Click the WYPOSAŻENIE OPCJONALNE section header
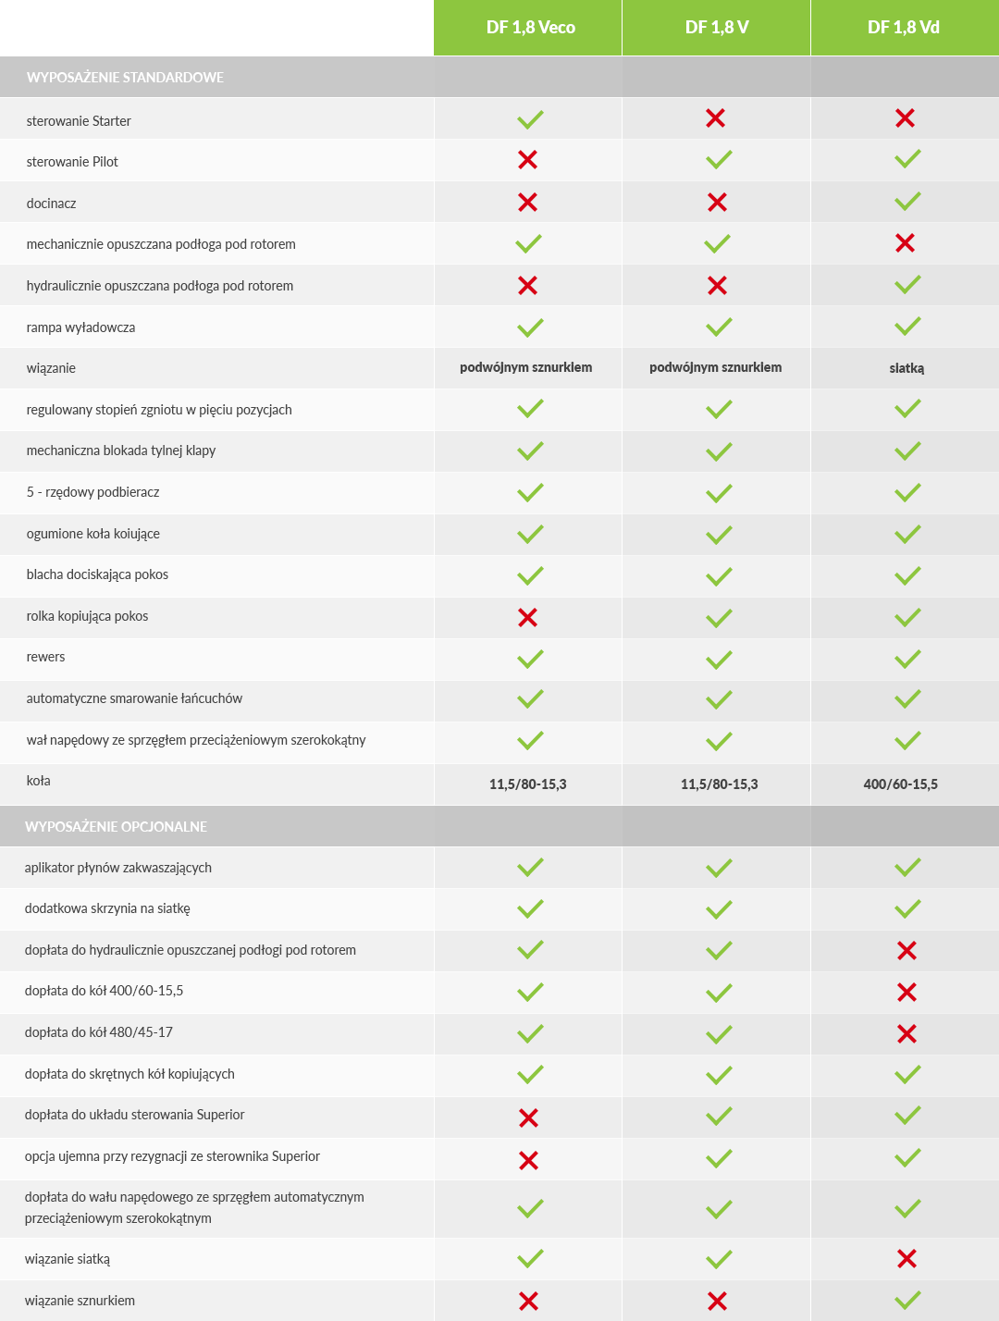 (116, 827)
